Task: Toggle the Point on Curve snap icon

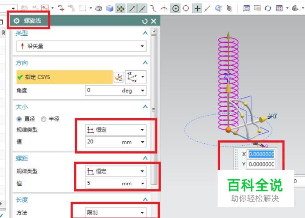Action: tap(207, 8)
